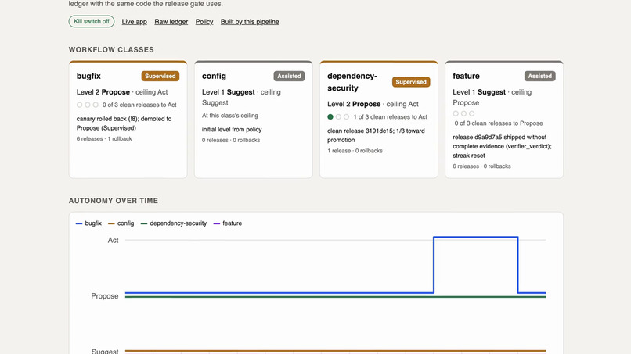The width and height of the screenshot is (631, 354).
Task: Toggle the config series in the chart legend
Action: pos(121,223)
